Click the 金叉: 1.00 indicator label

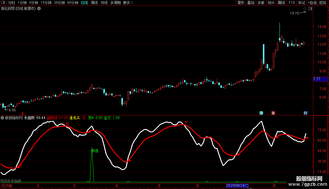point(112,118)
